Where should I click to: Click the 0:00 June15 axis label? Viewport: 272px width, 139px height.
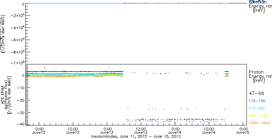(x=243, y=131)
